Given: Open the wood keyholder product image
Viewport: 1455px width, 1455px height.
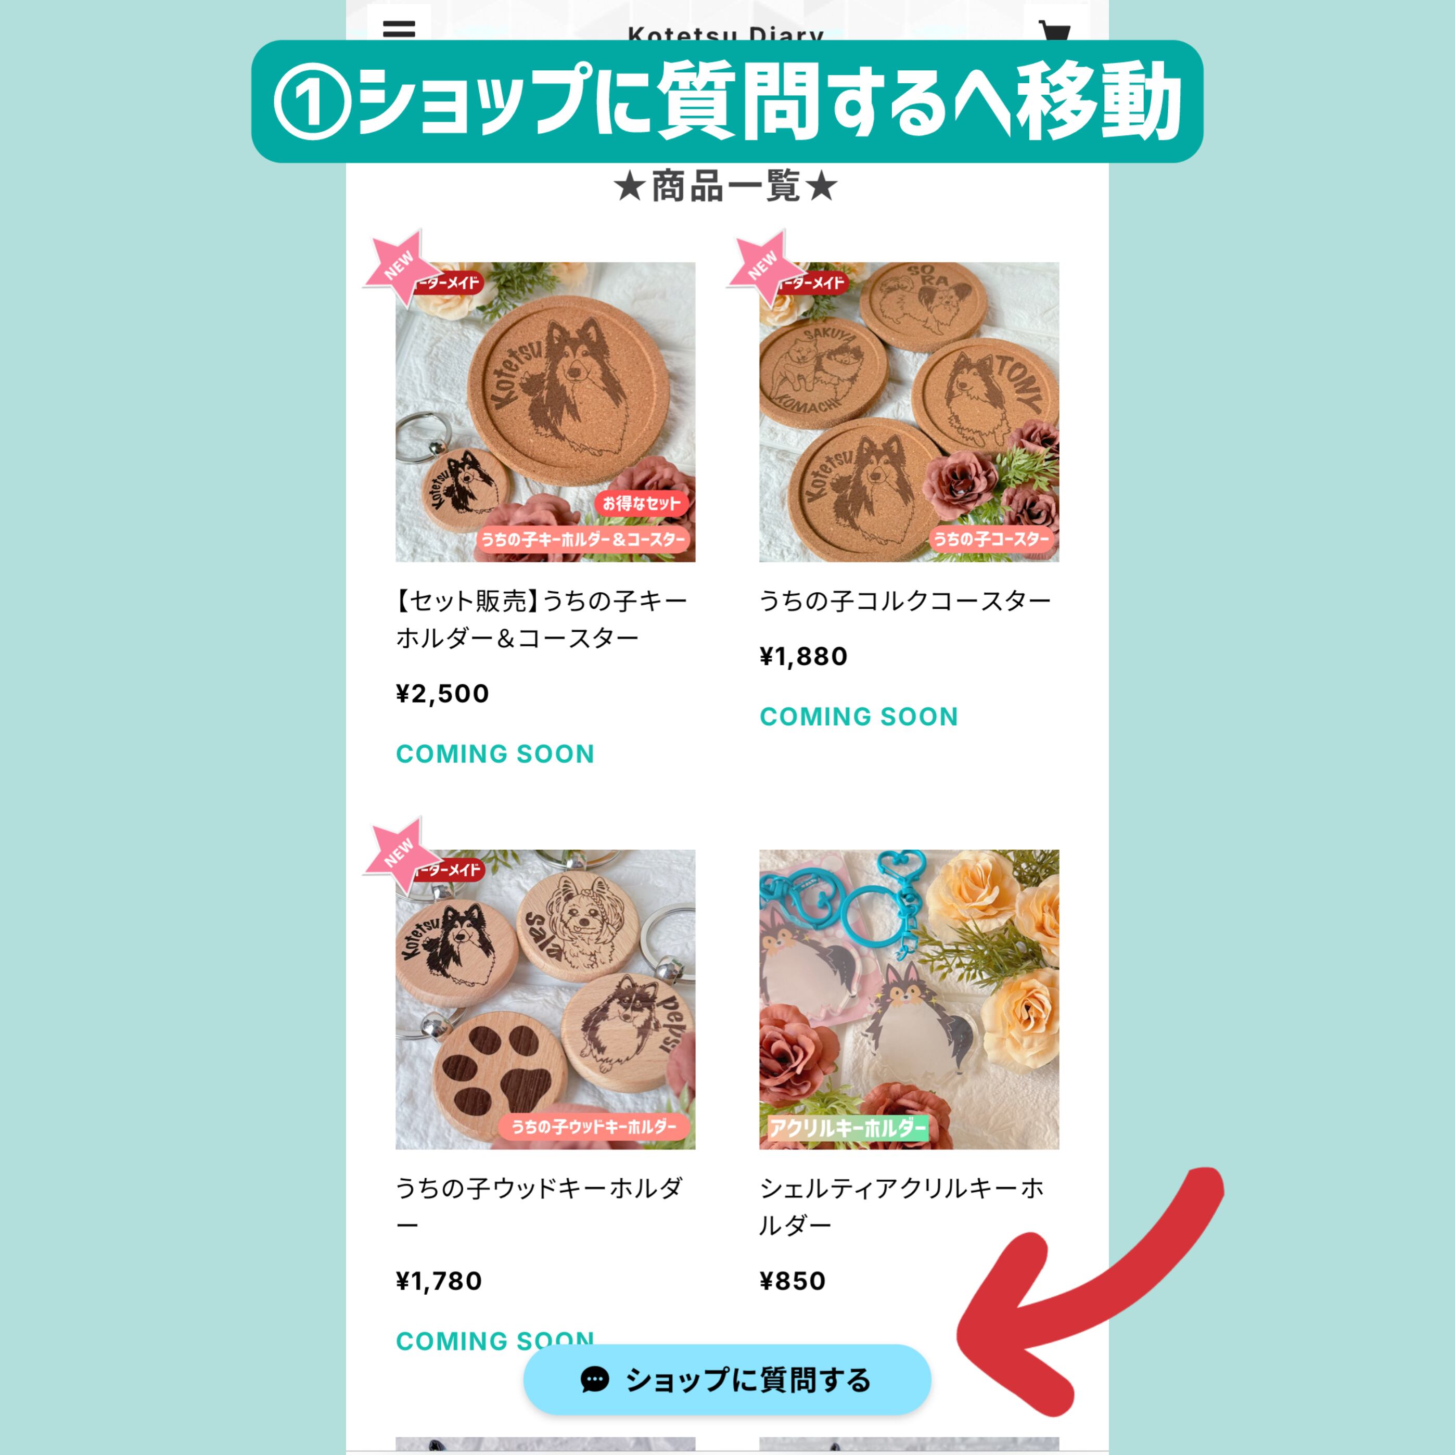Looking at the screenshot, I should (x=545, y=999).
